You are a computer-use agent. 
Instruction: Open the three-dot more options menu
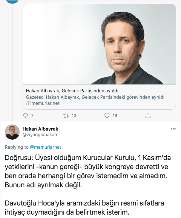[173, 129]
